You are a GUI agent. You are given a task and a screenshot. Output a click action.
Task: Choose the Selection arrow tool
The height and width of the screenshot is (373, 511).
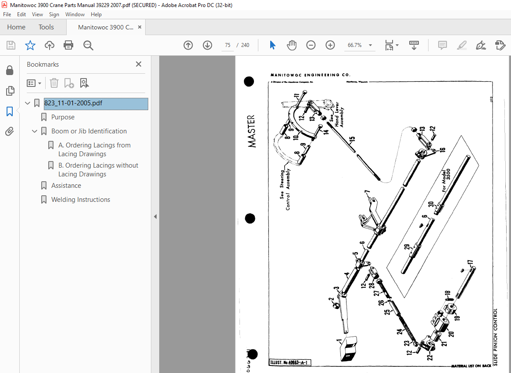272,45
